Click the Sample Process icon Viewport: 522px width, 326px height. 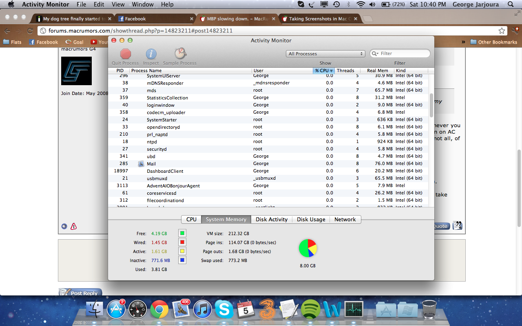[180, 53]
